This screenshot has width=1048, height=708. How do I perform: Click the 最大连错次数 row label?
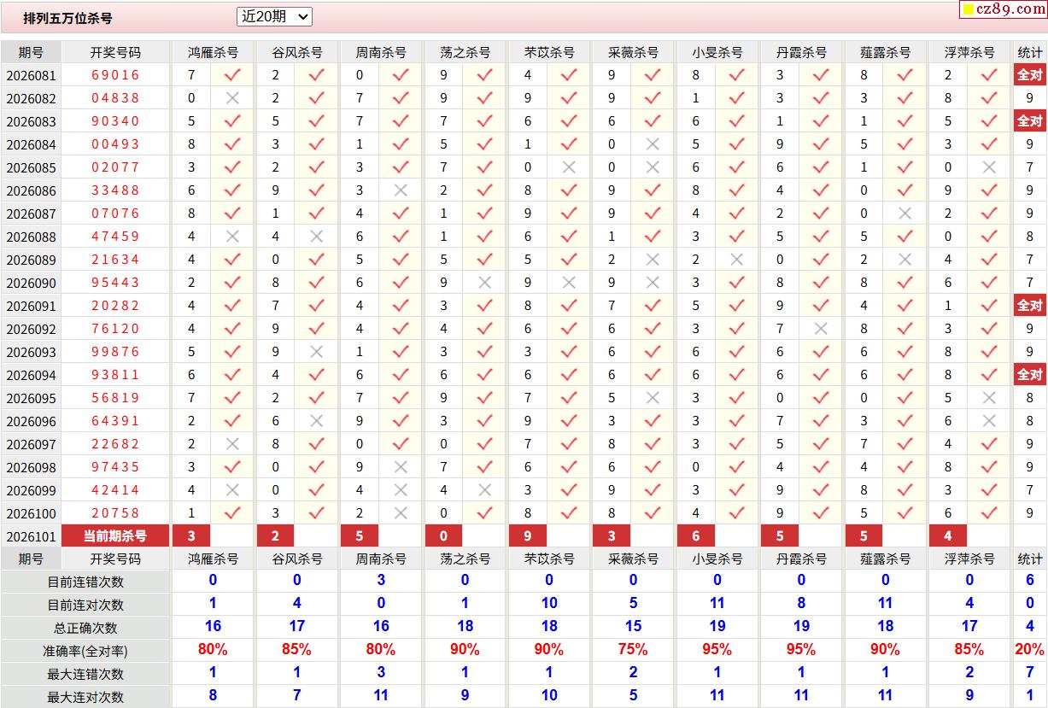coord(85,674)
